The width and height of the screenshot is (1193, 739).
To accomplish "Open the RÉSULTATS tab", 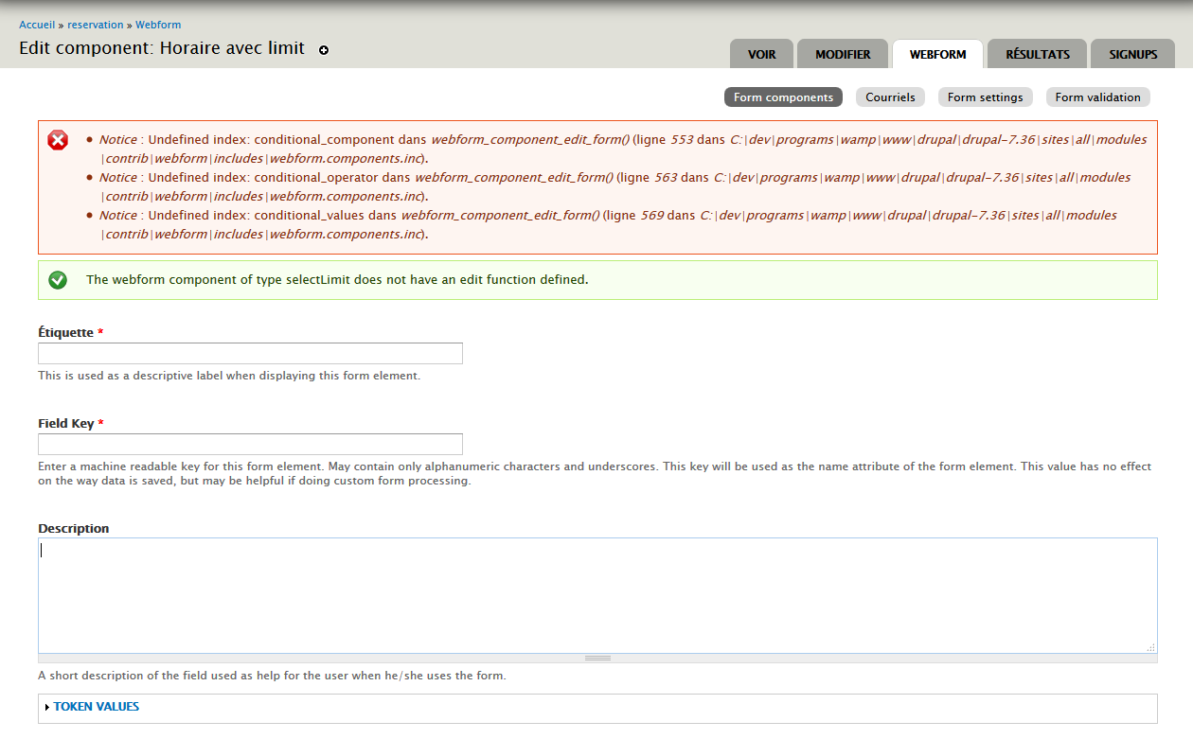I will [x=1038, y=54].
